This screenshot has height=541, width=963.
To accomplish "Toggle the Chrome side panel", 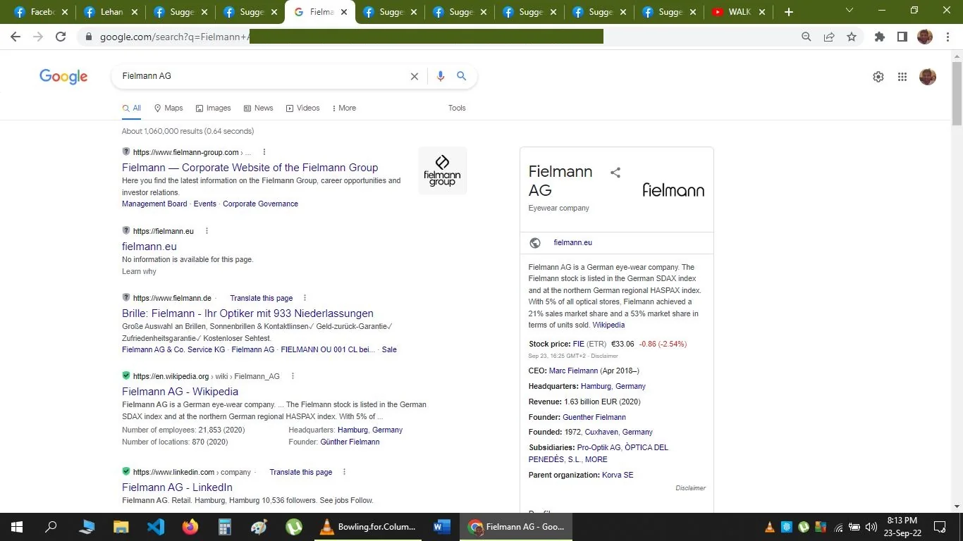I will coord(902,37).
